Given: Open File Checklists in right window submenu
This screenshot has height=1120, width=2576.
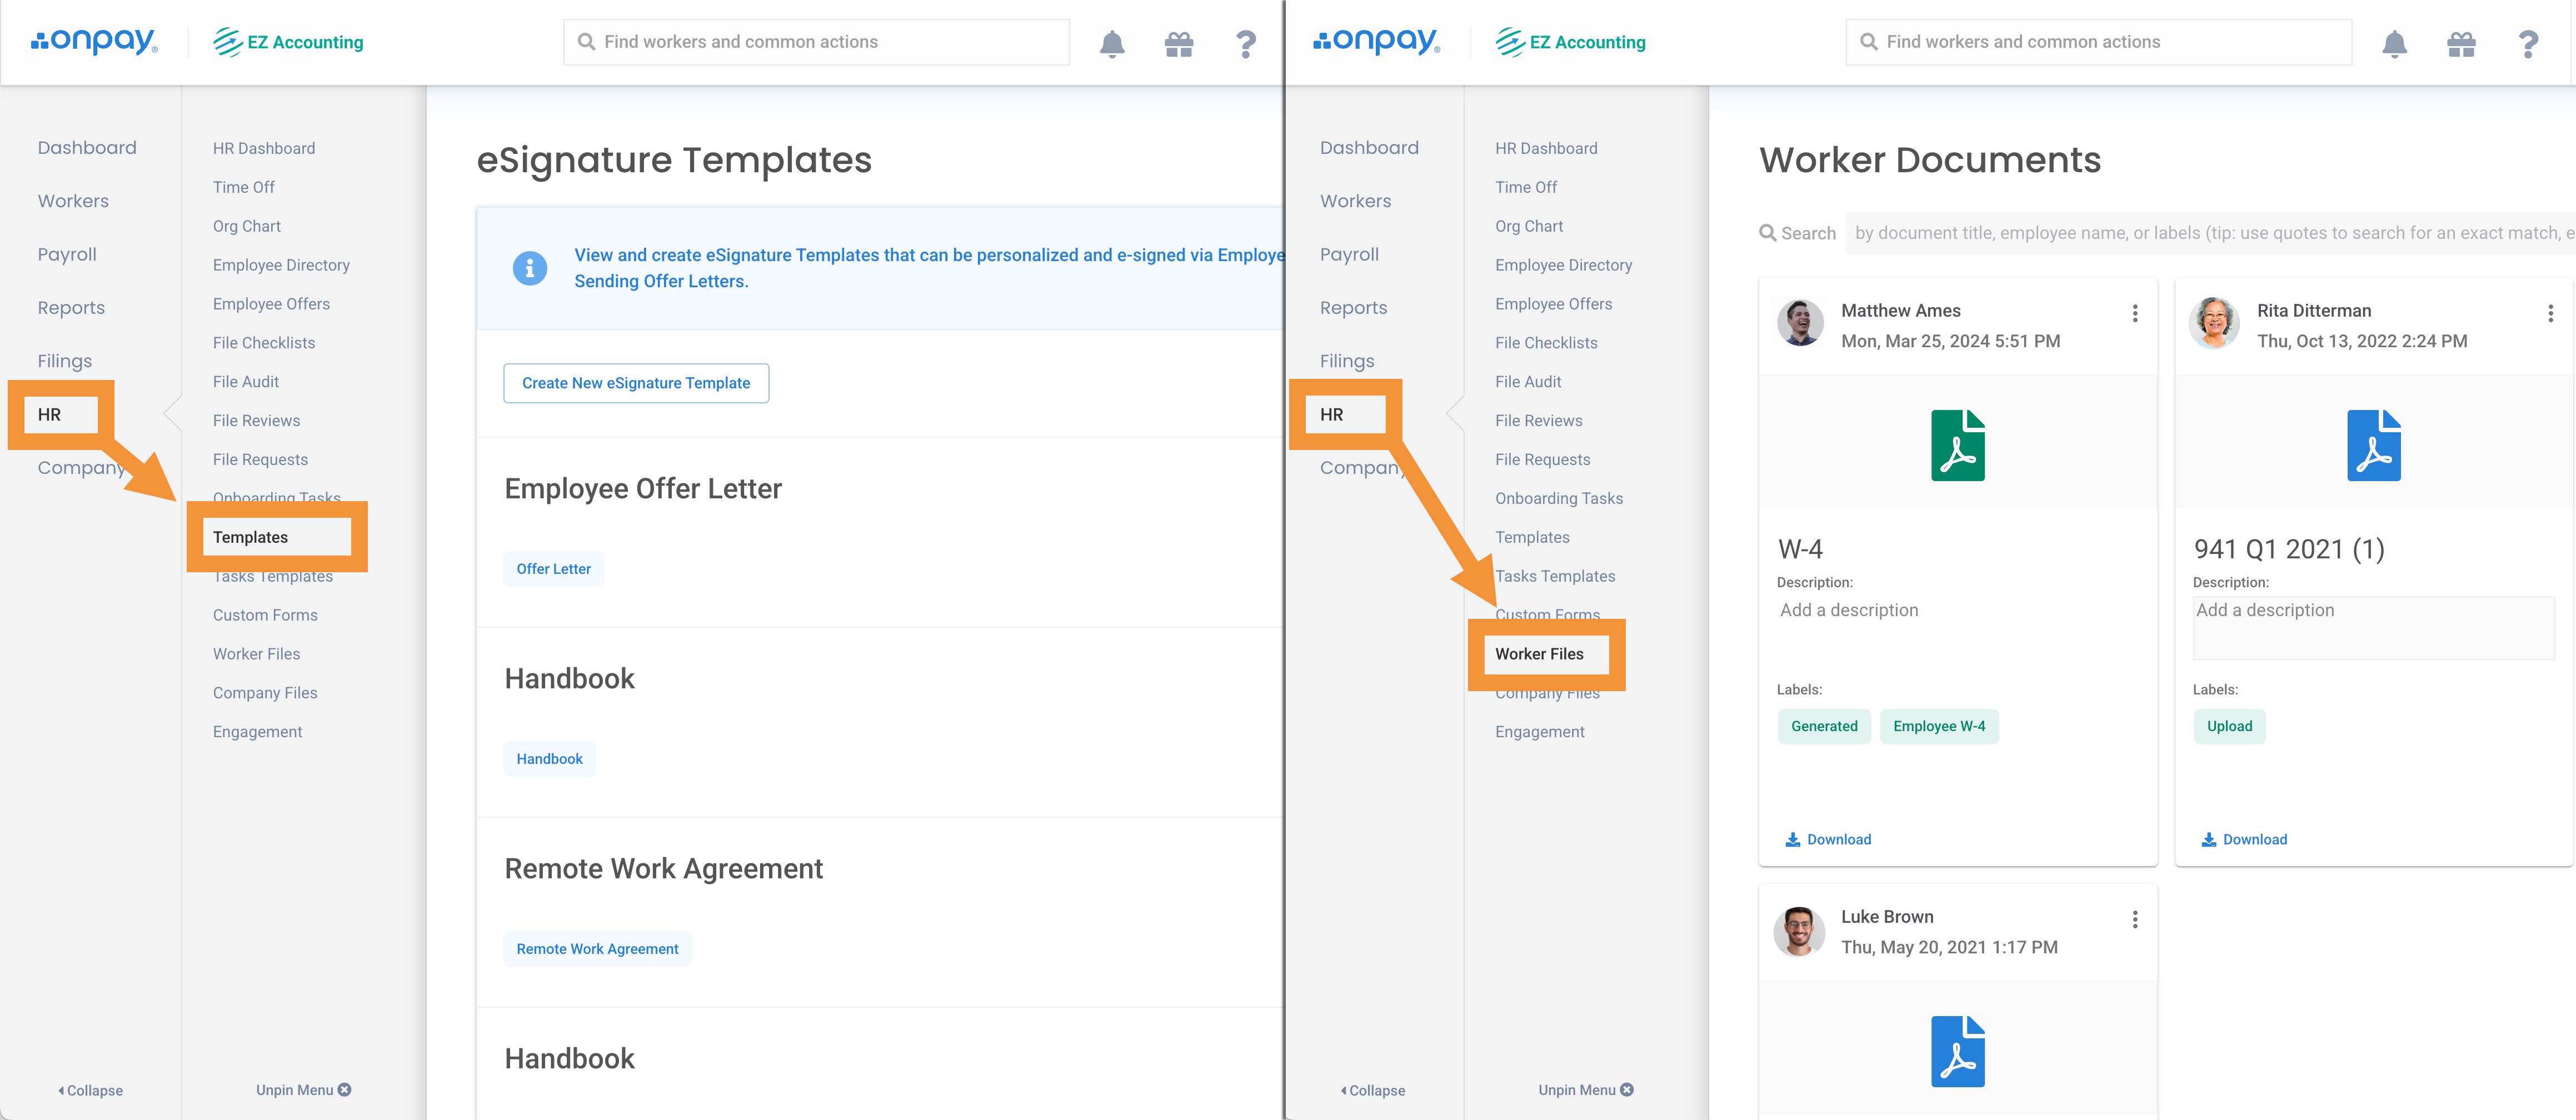Looking at the screenshot, I should coord(1546,343).
